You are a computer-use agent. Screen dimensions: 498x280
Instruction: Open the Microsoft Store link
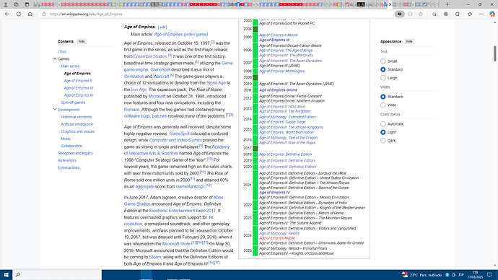tap(176, 244)
